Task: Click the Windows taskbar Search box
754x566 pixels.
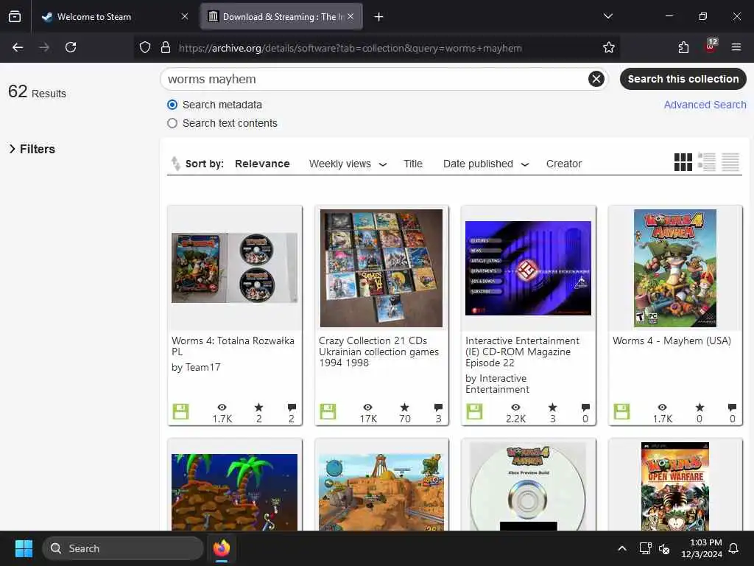Action: tap(123, 548)
